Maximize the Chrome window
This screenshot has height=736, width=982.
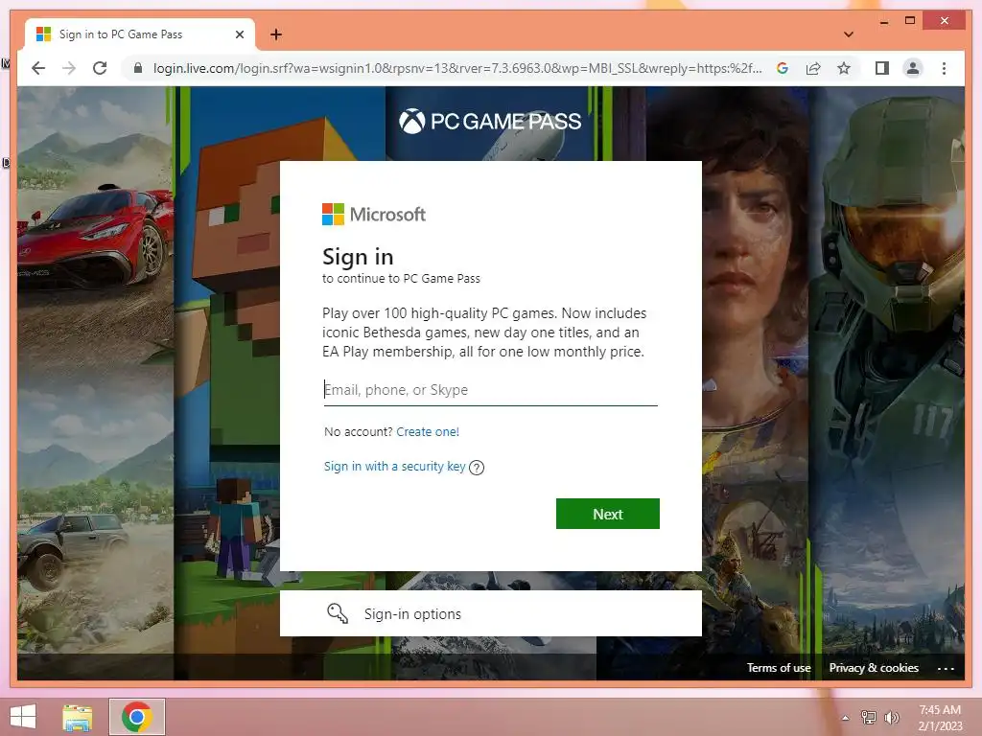(910, 21)
